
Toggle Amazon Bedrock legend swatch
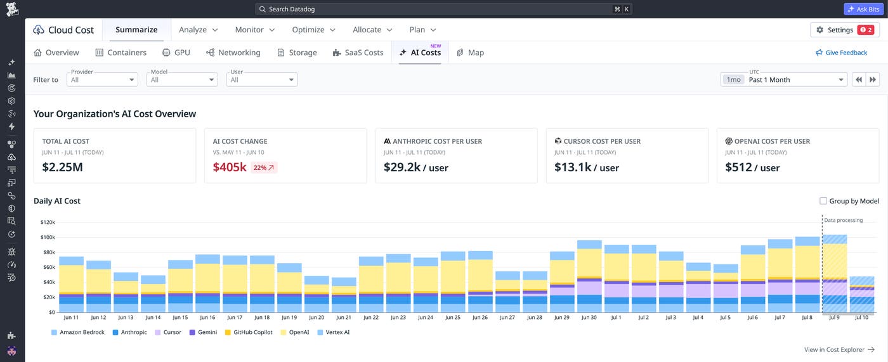pos(55,332)
